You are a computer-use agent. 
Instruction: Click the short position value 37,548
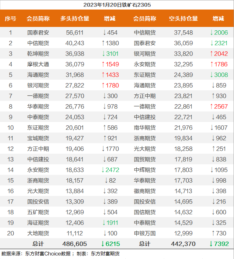point(183,33)
